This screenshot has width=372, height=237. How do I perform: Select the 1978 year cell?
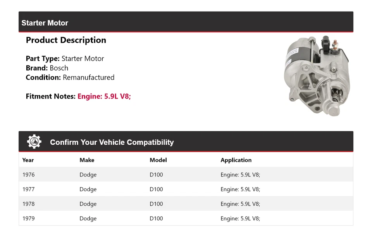tap(28, 204)
